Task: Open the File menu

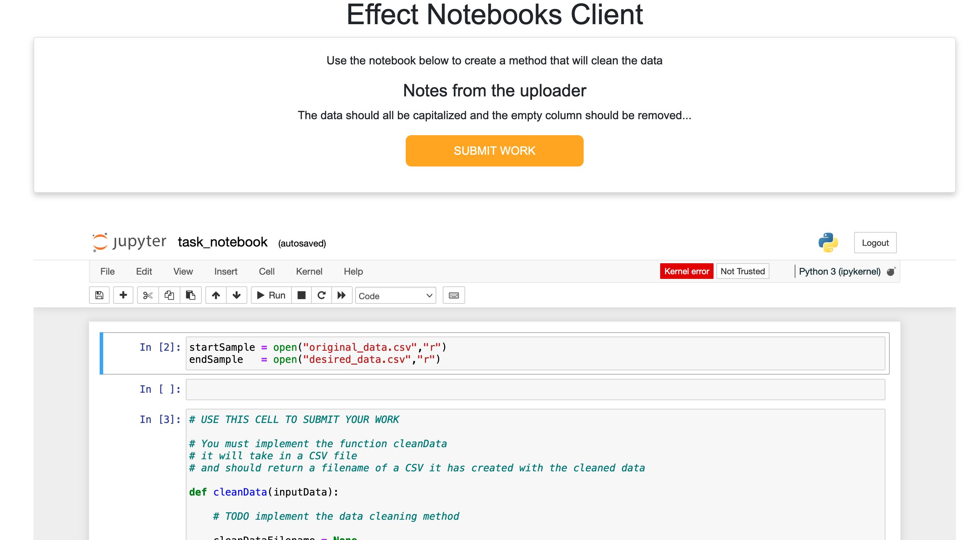Action: click(107, 271)
